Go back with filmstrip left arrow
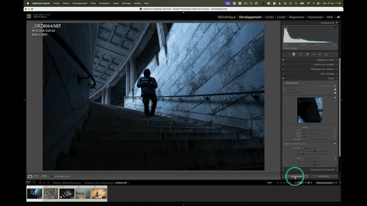Viewport: 367px width, 206px height. click(44, 183)
